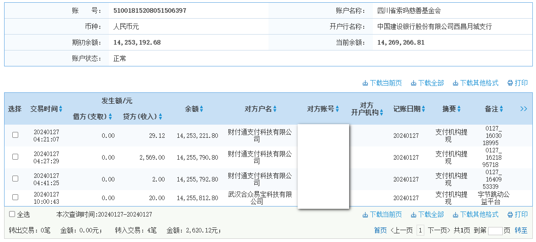Viewport: 536px width, 242px height.
Task: Tick the 全选 checkbox
Action: pos(12,214)
